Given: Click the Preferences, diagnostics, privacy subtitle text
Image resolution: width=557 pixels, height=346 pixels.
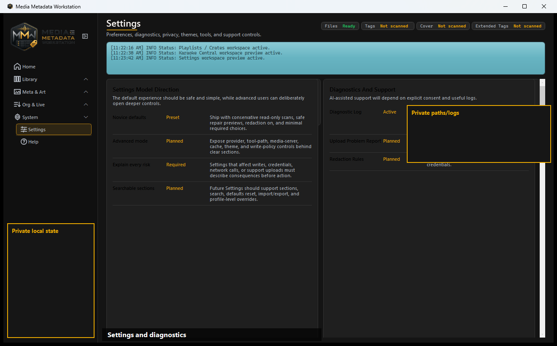Looking at the screenshot, I should pos(184,35).
